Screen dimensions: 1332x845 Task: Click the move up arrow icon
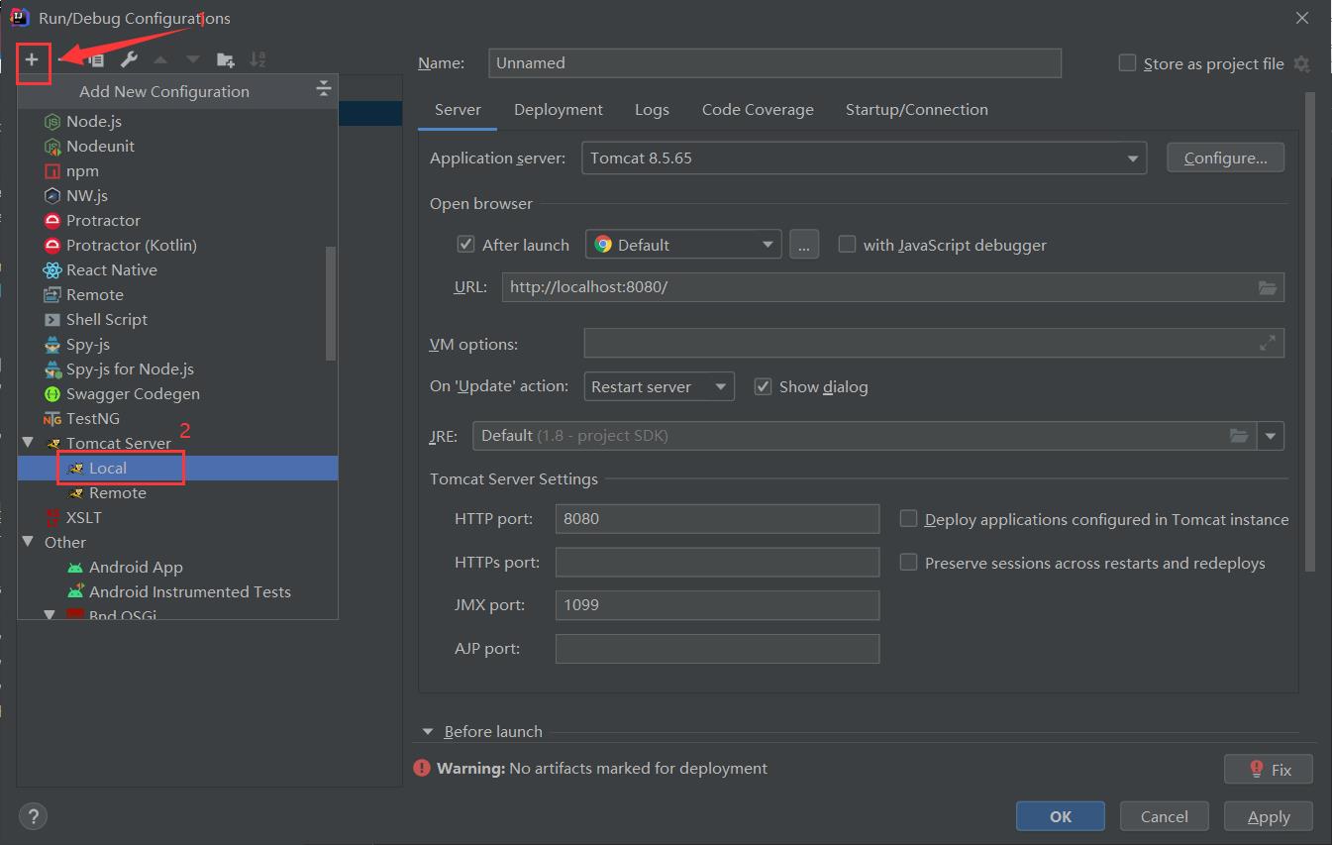[160, 60]
